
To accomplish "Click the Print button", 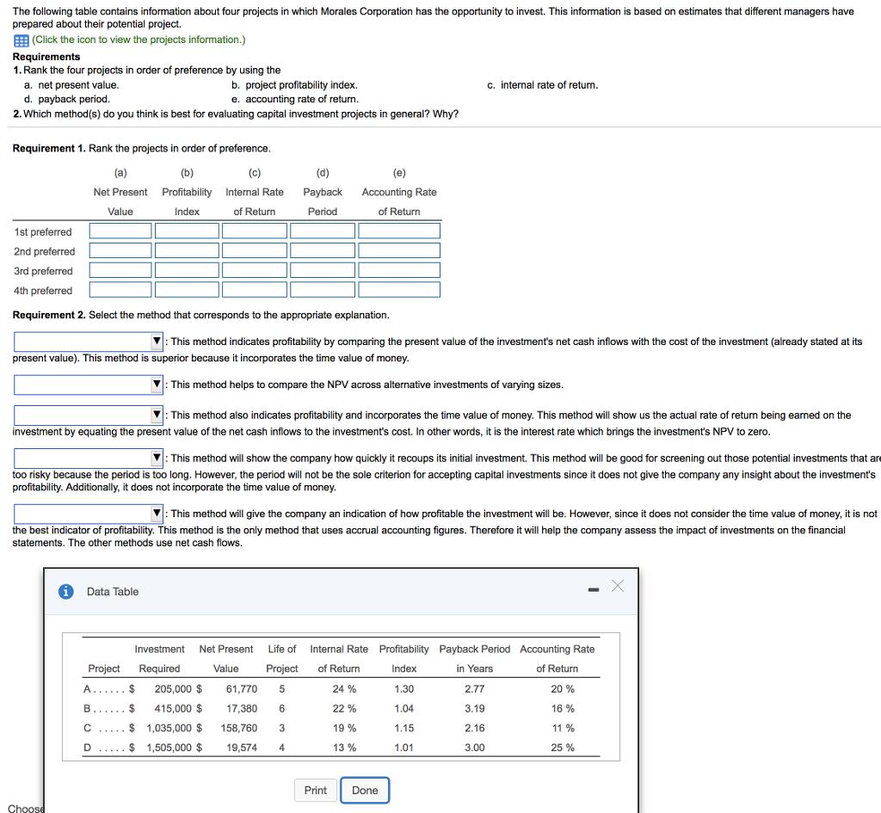I will coord(316,790).
